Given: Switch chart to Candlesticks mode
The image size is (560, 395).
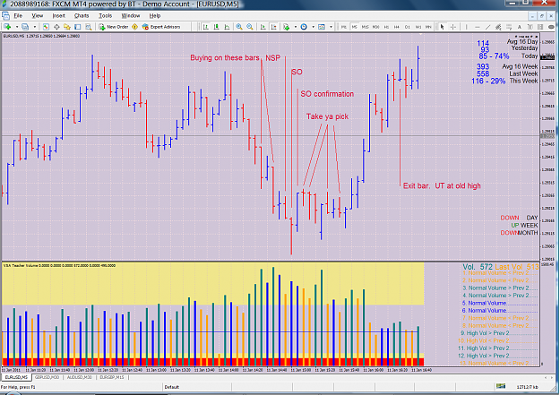Looking at the screenshot, I should coord(216,27).
